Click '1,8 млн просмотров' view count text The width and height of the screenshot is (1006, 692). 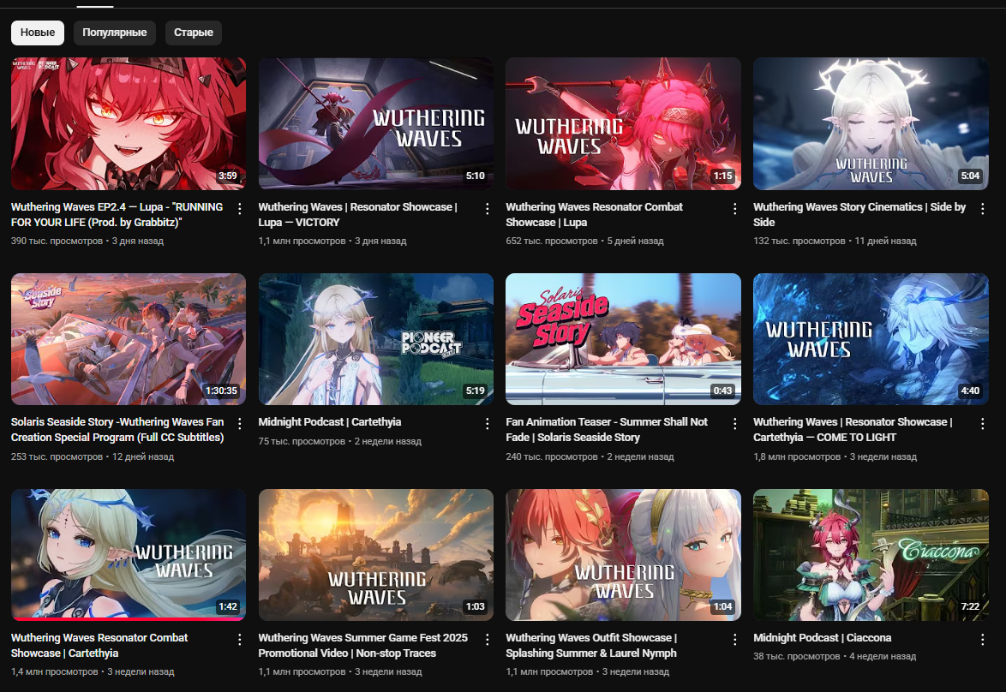(797, 456)
